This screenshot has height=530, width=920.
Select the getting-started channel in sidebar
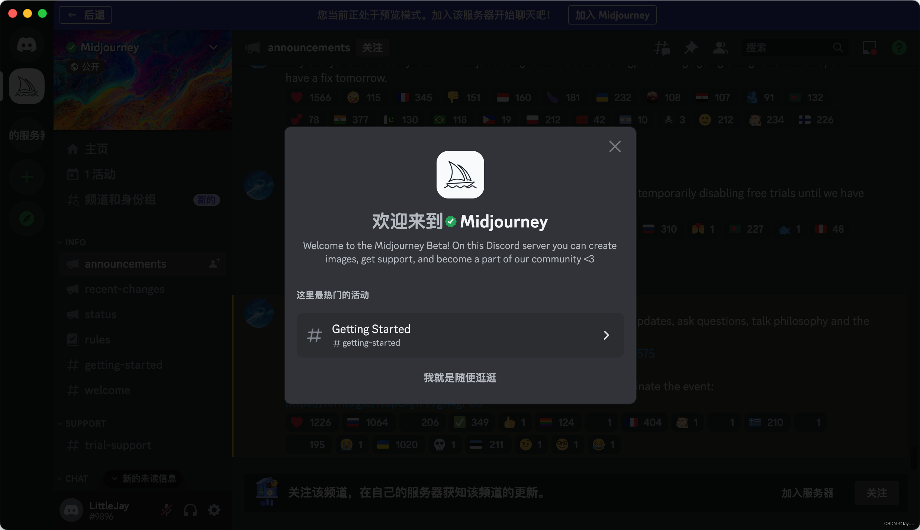[143, 365]
